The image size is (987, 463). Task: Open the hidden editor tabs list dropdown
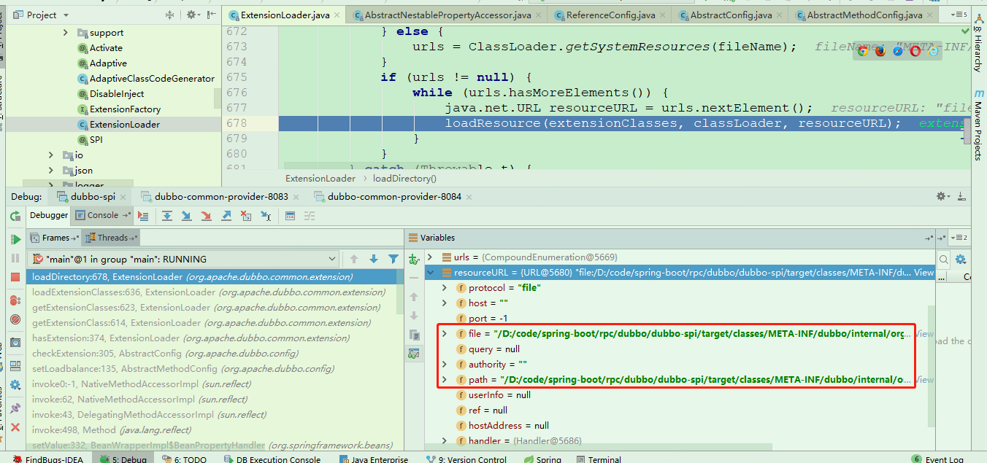tap(959, 15)
